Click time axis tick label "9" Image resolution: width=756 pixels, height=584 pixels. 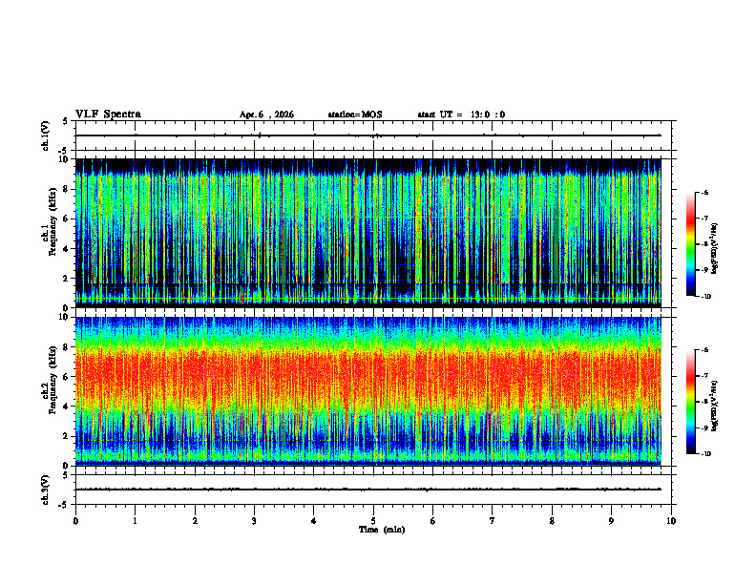611,521
